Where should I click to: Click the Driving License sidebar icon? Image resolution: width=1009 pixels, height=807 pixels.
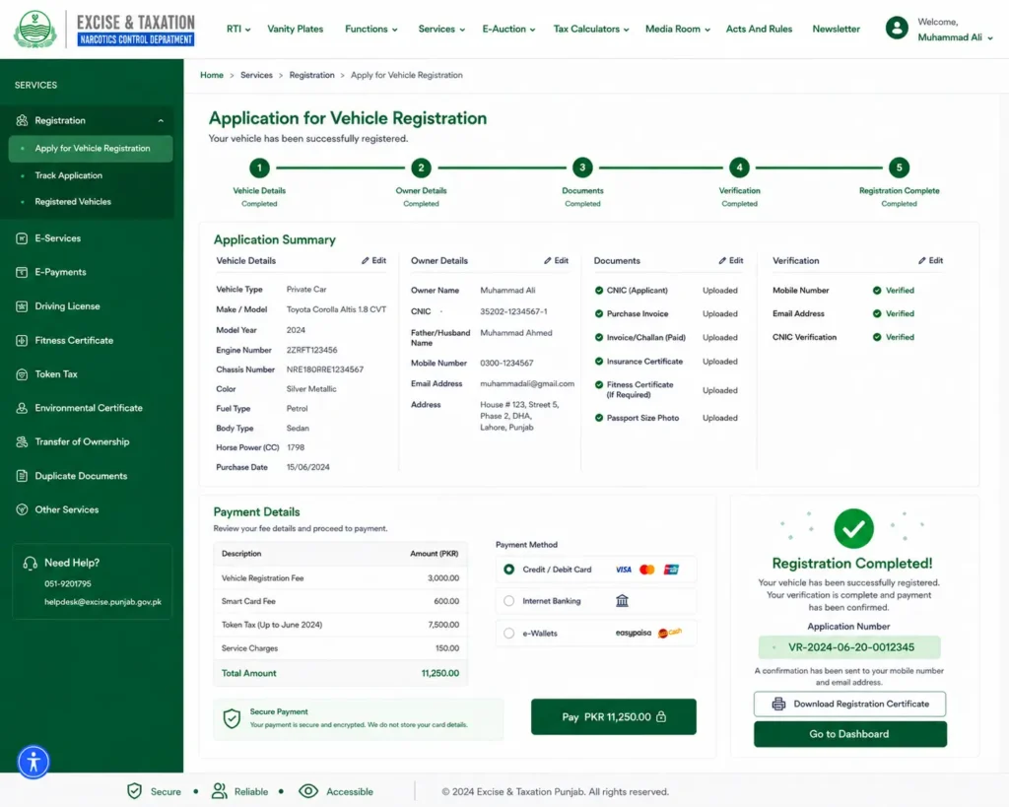tap(22, 306)
